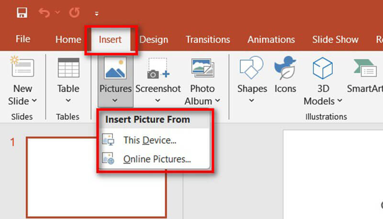Expand the Pictures dropdown arrow
383x219 pixels.
coord(115,100)
